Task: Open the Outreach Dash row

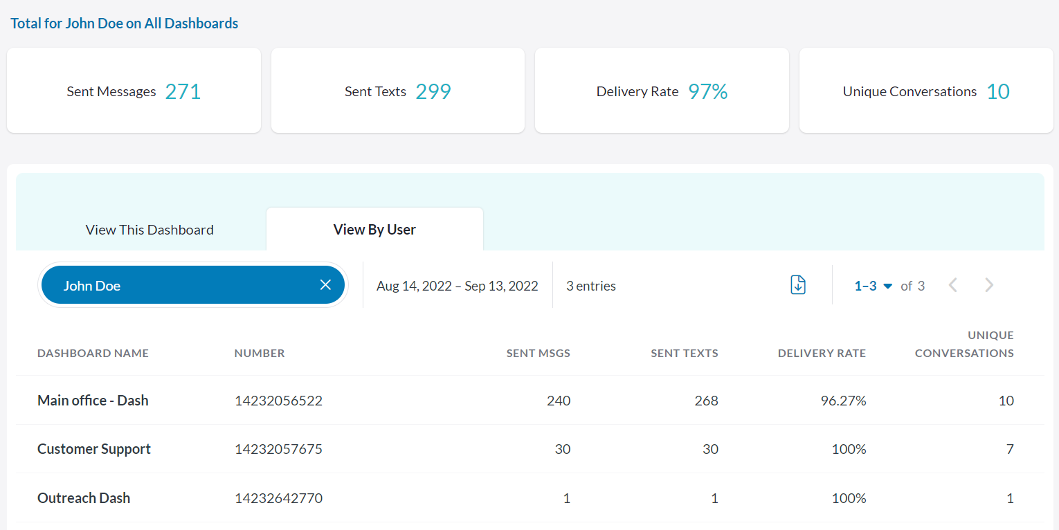Action: (x=84, y=498)
